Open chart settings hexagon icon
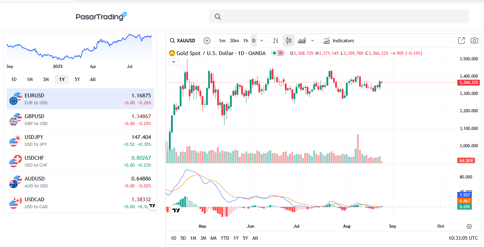The image size is (484, 247). pos(469,226)
